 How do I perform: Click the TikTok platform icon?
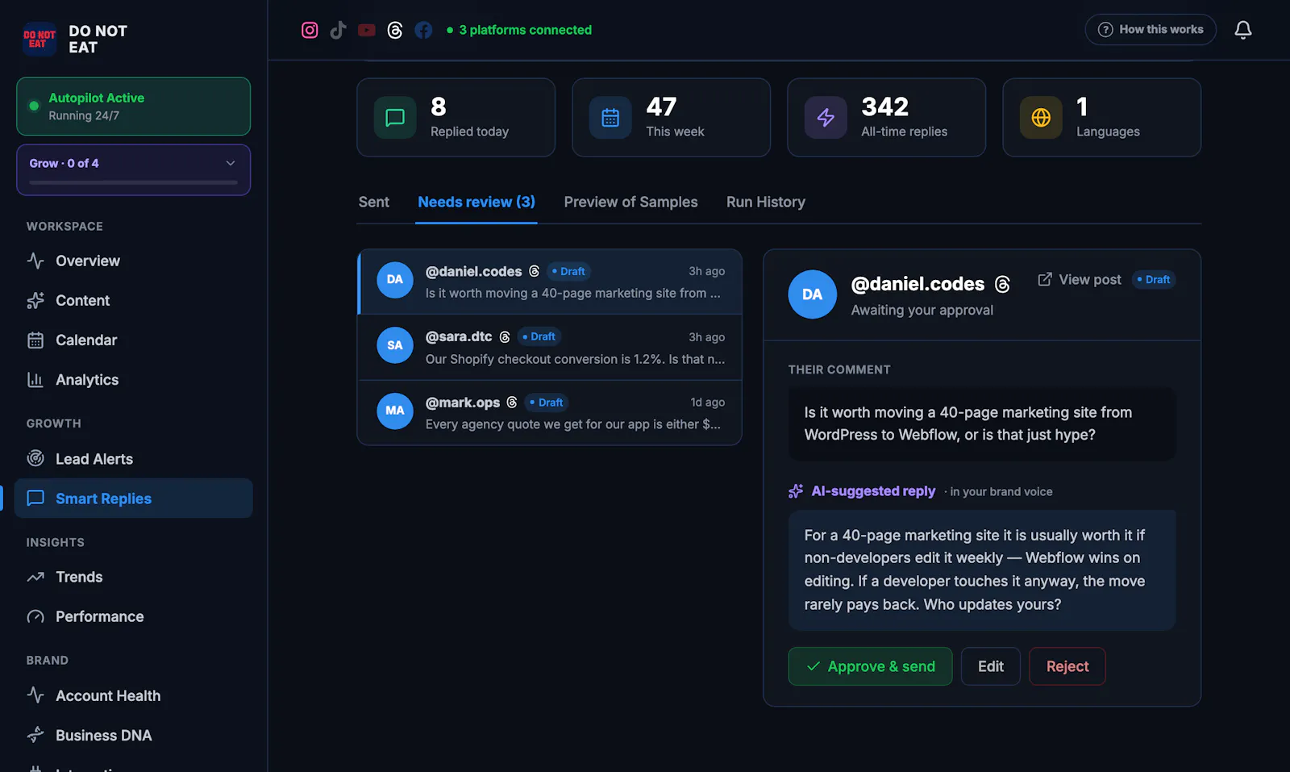pos(338,30)
